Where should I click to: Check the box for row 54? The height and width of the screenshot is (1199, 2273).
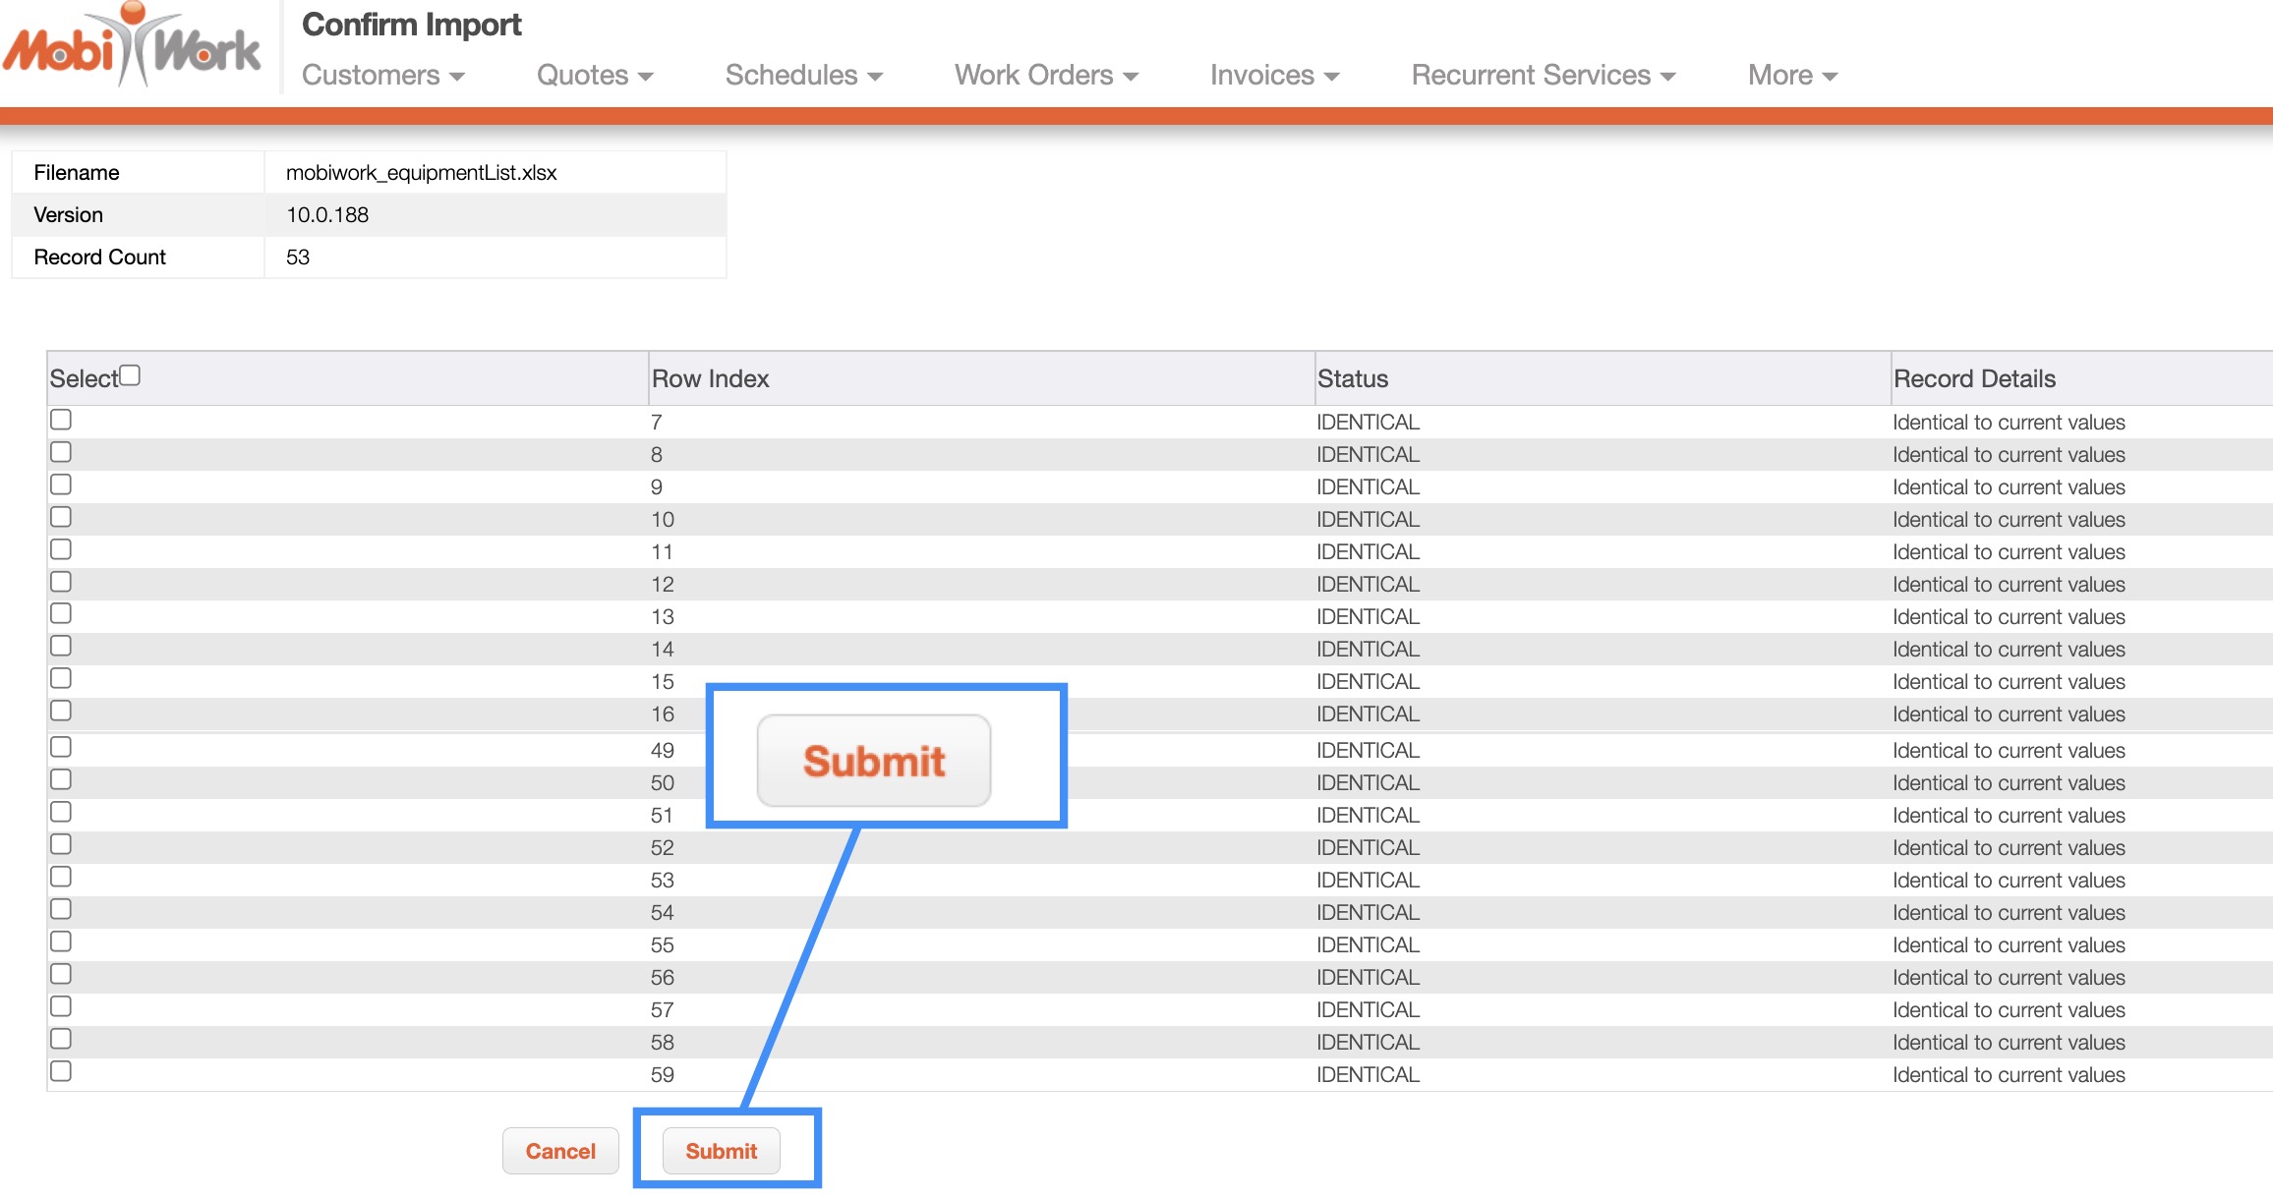[61, 909]
